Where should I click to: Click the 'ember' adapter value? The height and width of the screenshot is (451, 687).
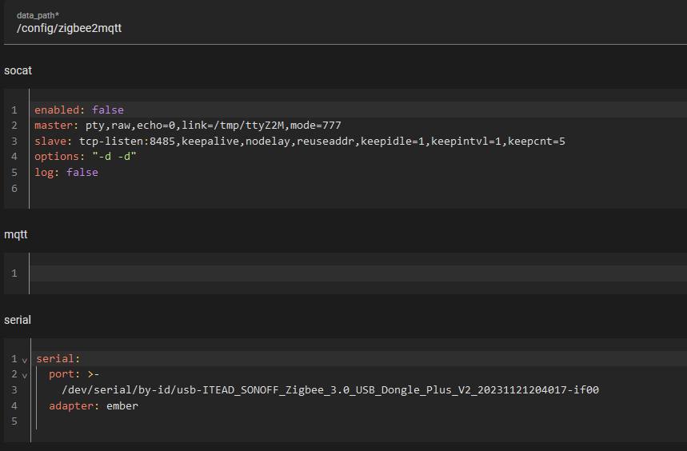coord(122,406)
